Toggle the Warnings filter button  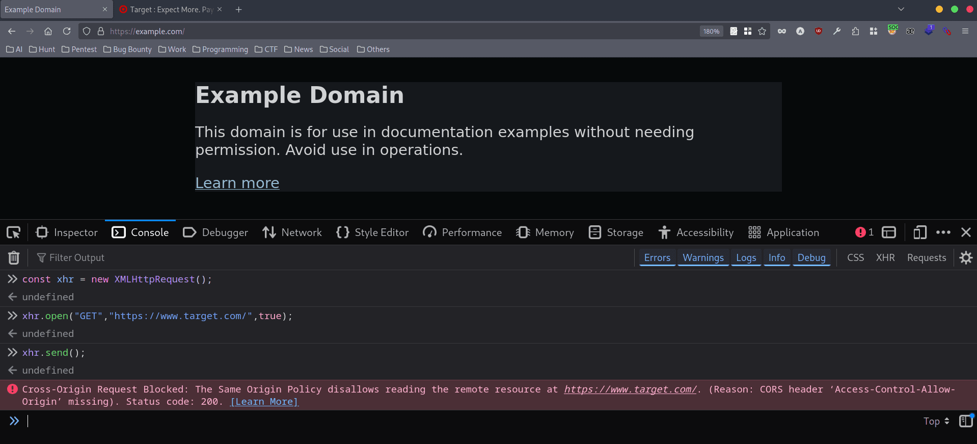tap(703, 258)
